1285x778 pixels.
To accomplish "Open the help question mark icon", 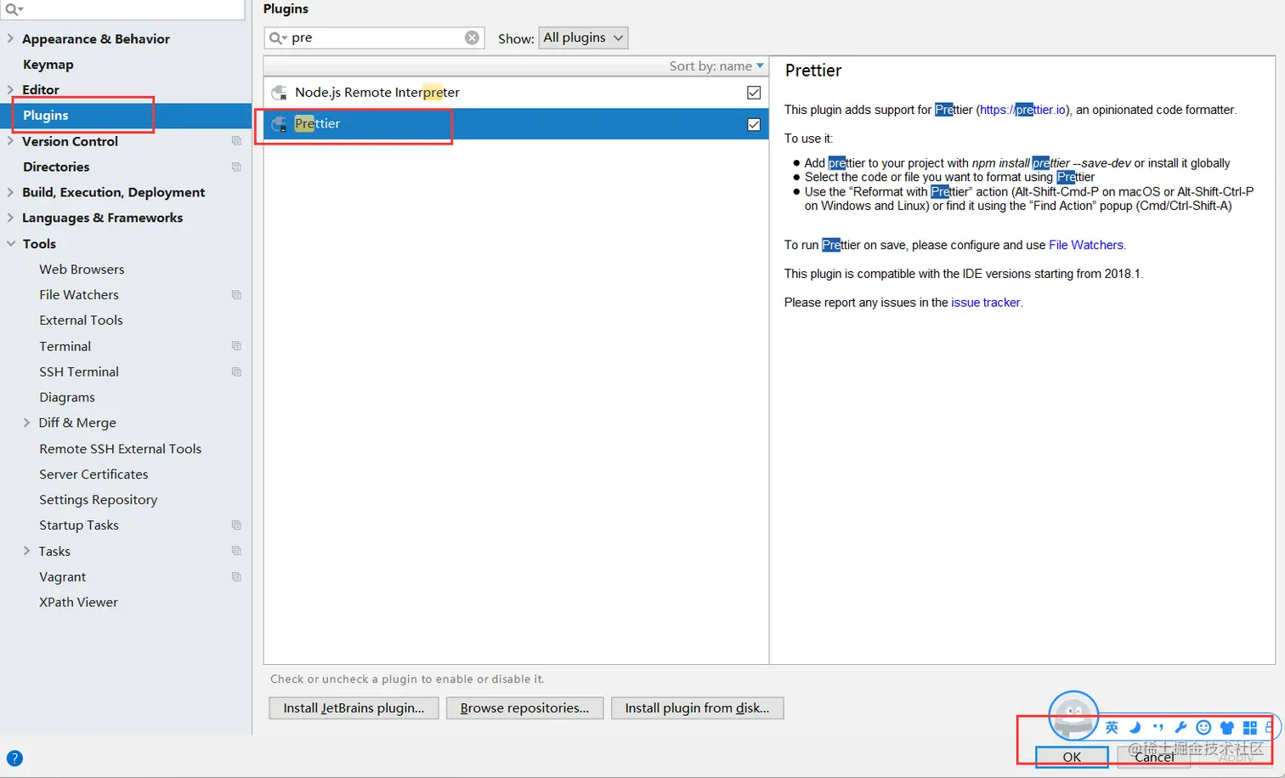I will (x=14, y=758).
